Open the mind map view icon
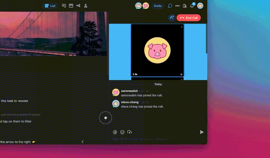 78,6
